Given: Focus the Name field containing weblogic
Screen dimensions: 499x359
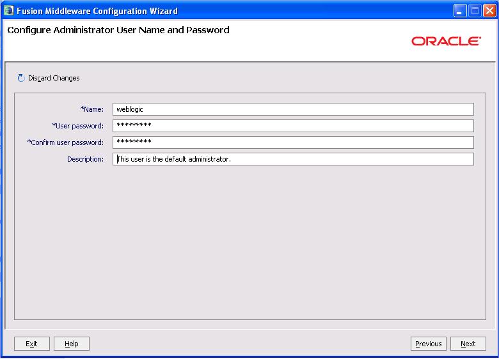Looking at the screenshot, I should (x=293, y=109).
